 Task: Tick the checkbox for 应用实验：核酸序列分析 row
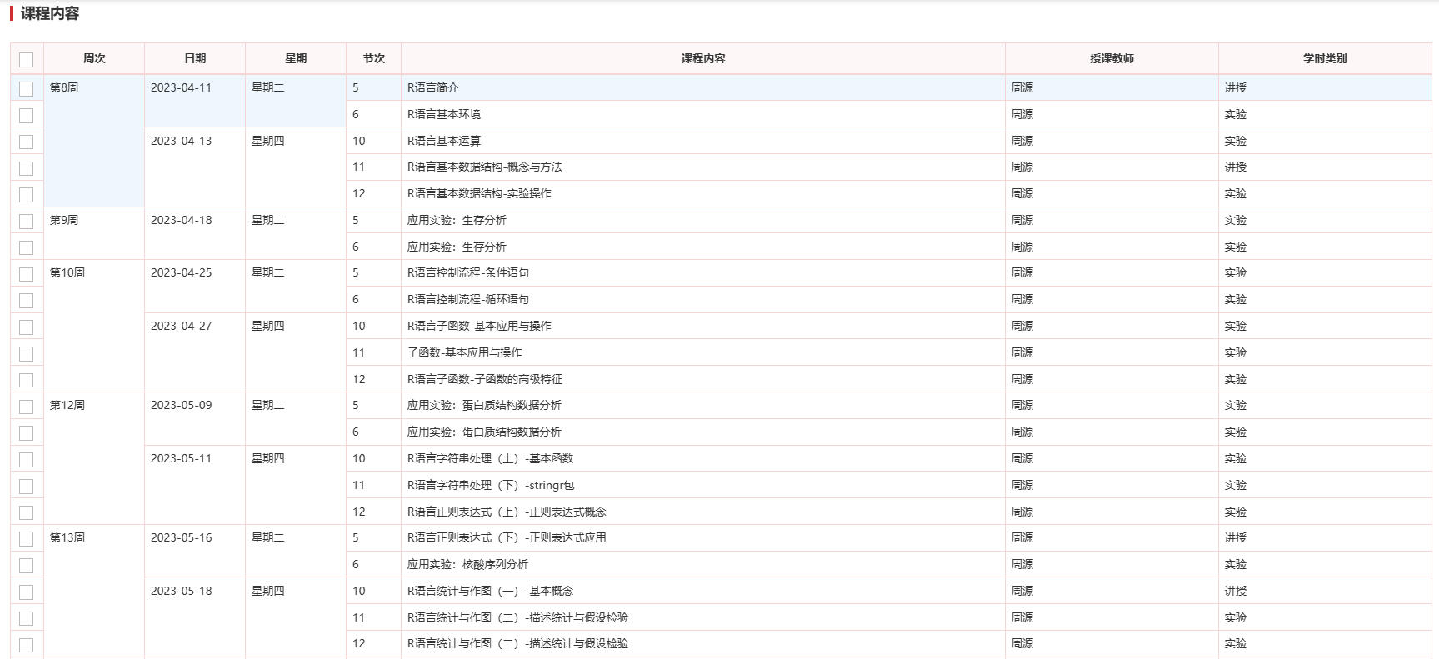tap(27, 566)
